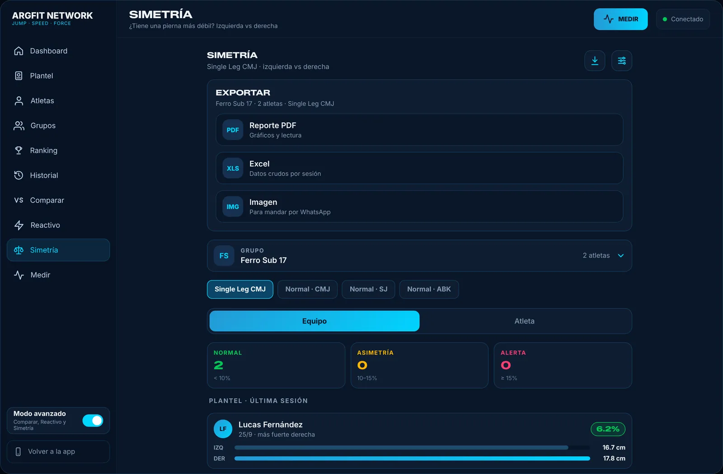
Task: Click the FS group avatar badge
Action: [x=224, y=256]
